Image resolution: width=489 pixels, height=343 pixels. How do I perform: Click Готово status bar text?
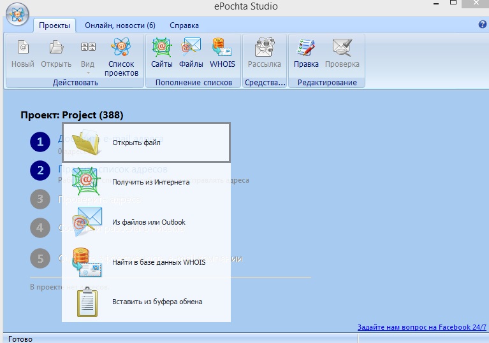20,339
